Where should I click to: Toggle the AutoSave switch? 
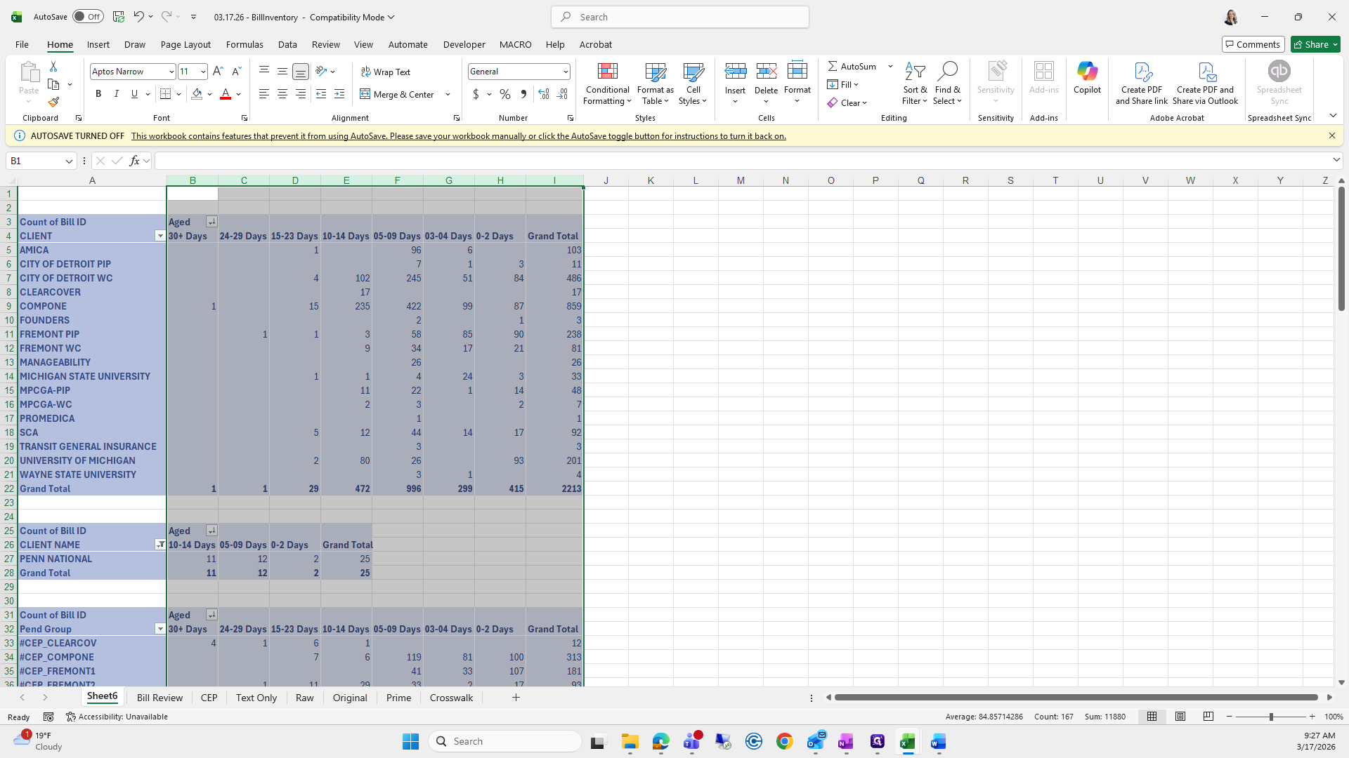point(88,17)
